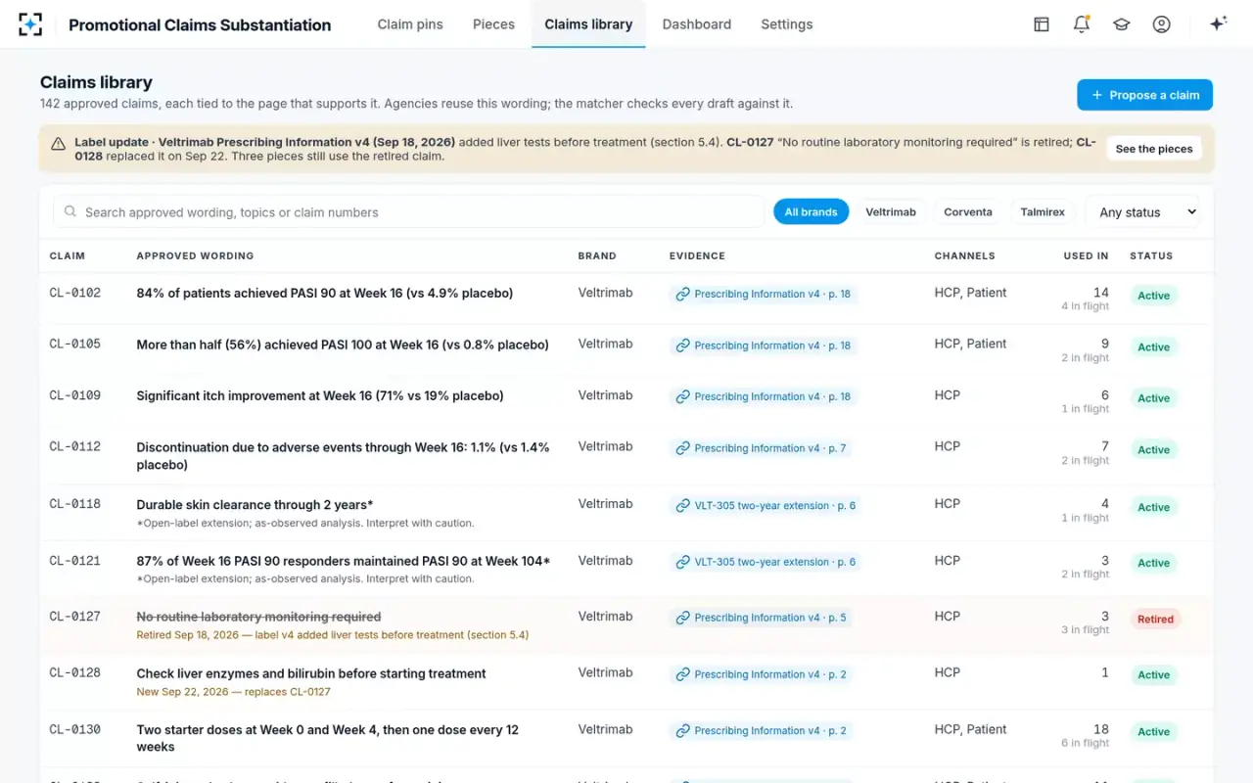1253x783 pixels.
Task: Click the Retired status badge for CL-0127
Action: tap(1155, 620)
